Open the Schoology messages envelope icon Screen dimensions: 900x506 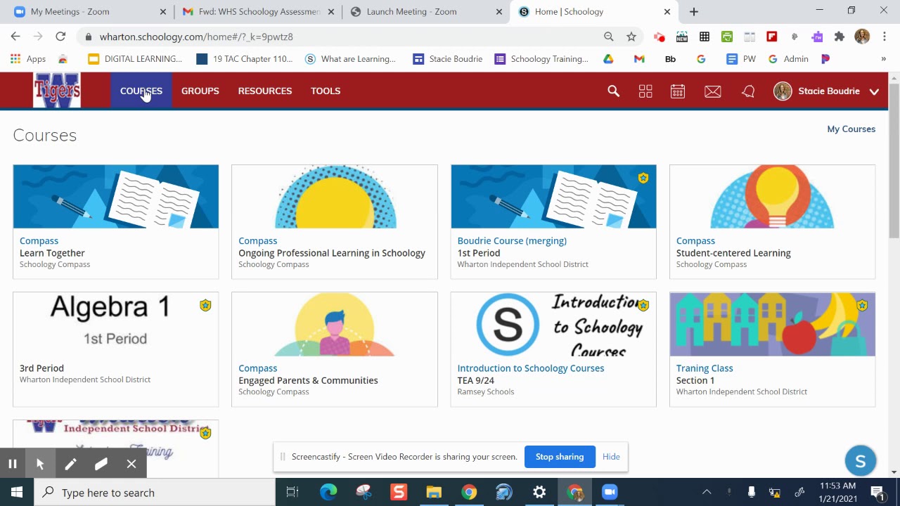coord(713,91)
